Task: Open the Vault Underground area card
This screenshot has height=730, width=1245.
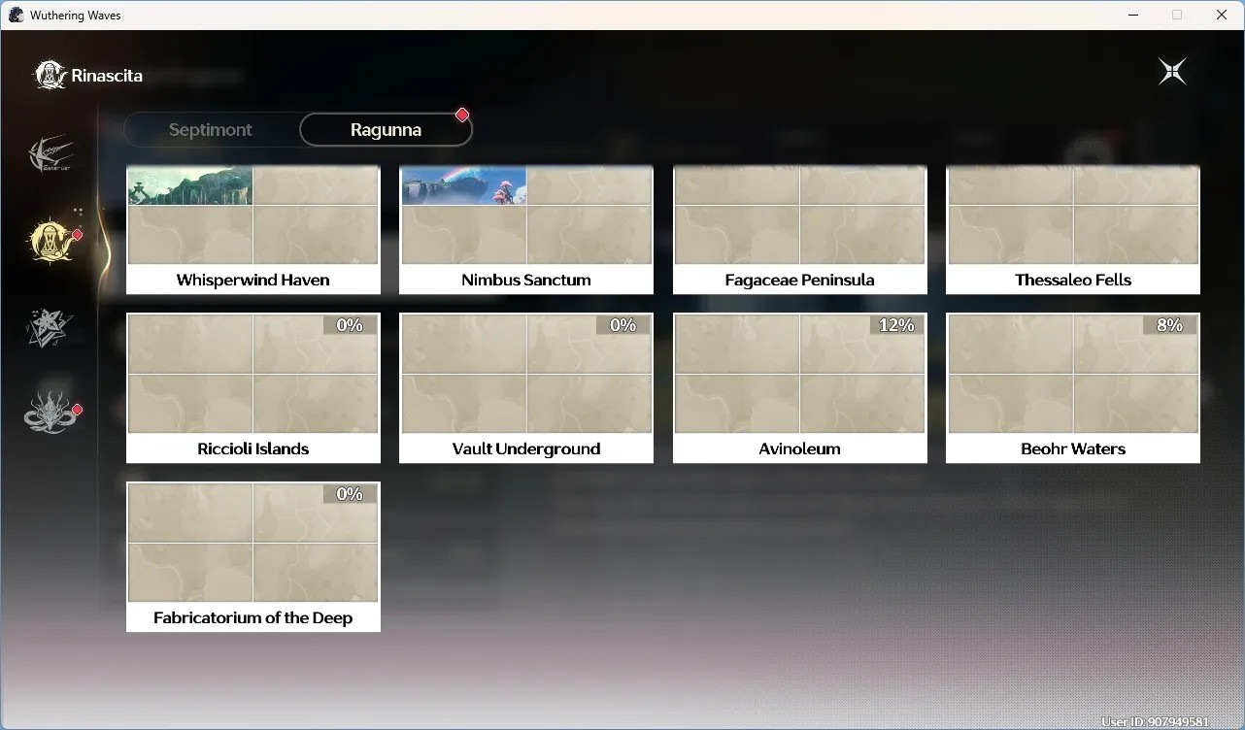Action: tap(526, 388)
